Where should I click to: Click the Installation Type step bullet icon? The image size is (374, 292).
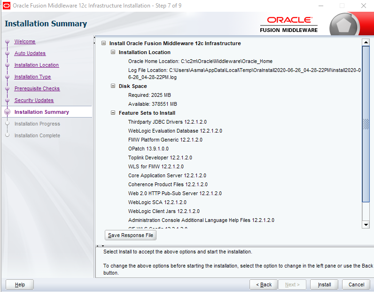point(8,77)
